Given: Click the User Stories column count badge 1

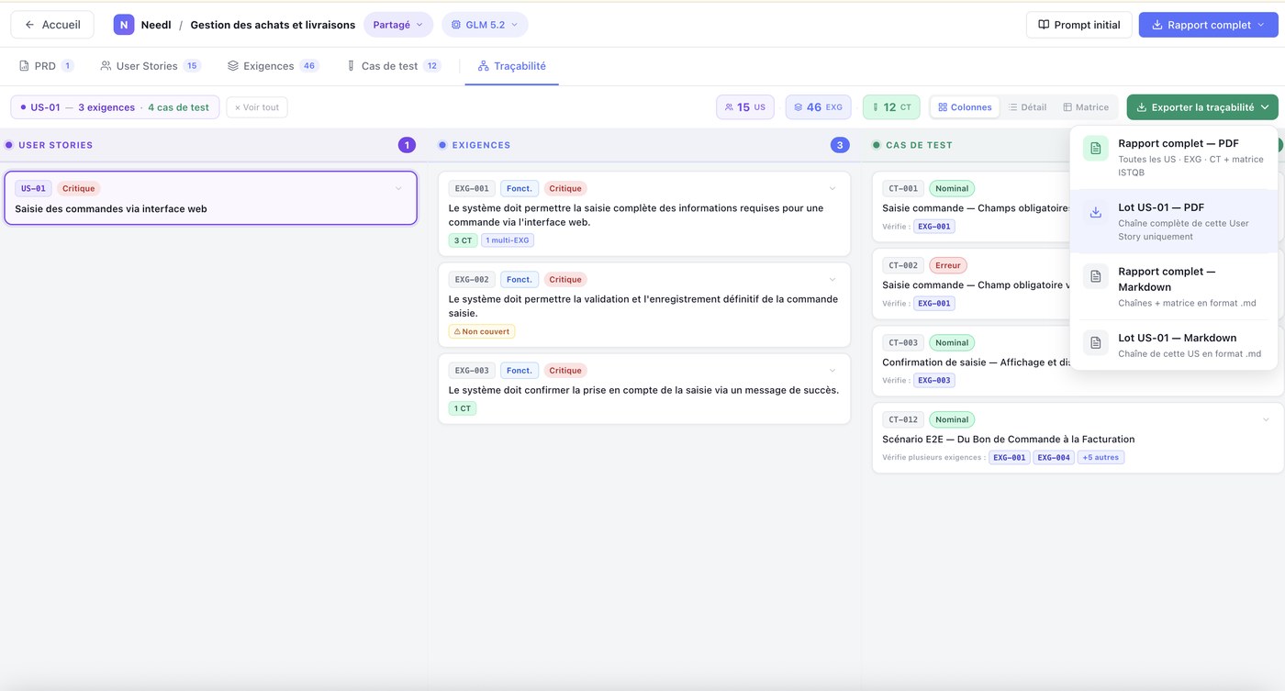Looking at the screenshot, I should pyautogui.click(x=407, y=145).
